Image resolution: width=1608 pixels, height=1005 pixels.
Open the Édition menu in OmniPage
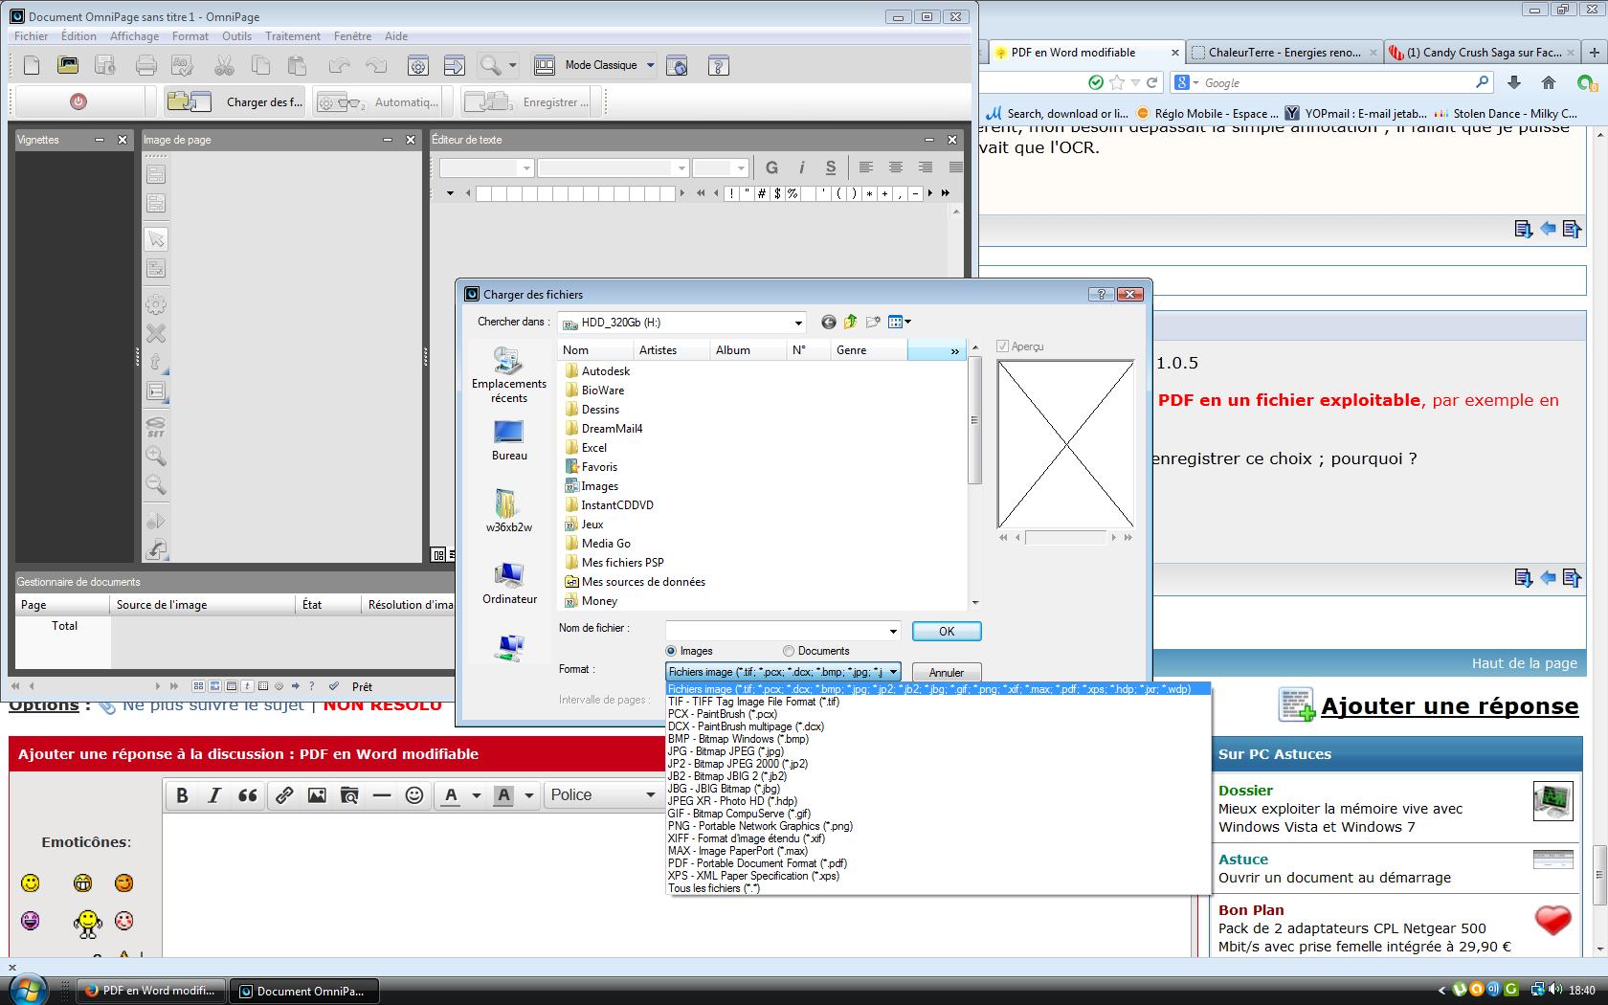78,36
